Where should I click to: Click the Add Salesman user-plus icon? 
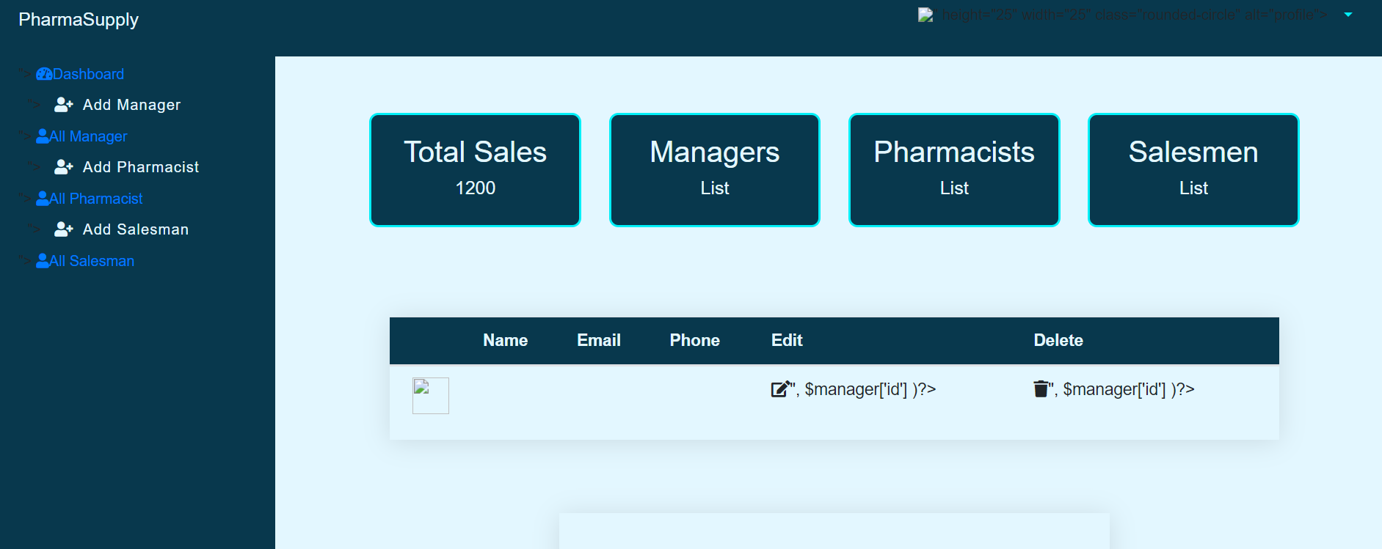click(64, 229)
